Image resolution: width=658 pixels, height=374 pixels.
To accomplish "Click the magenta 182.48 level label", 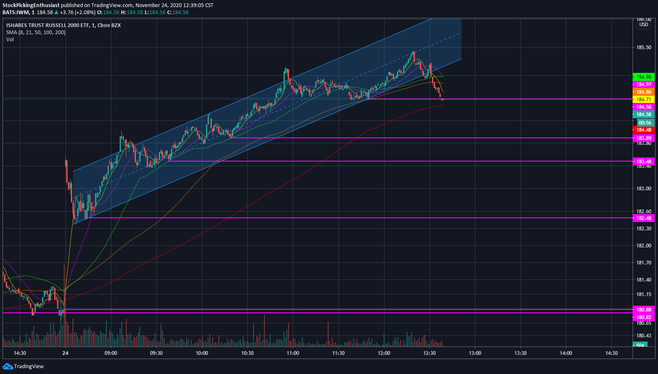I will pyautogui.click(x=643, y=218).
